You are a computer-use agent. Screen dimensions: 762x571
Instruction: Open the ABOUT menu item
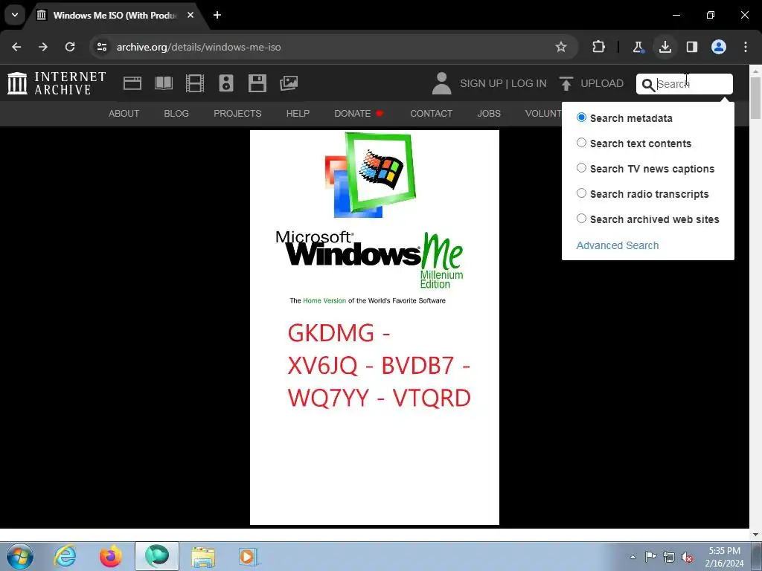124,114
